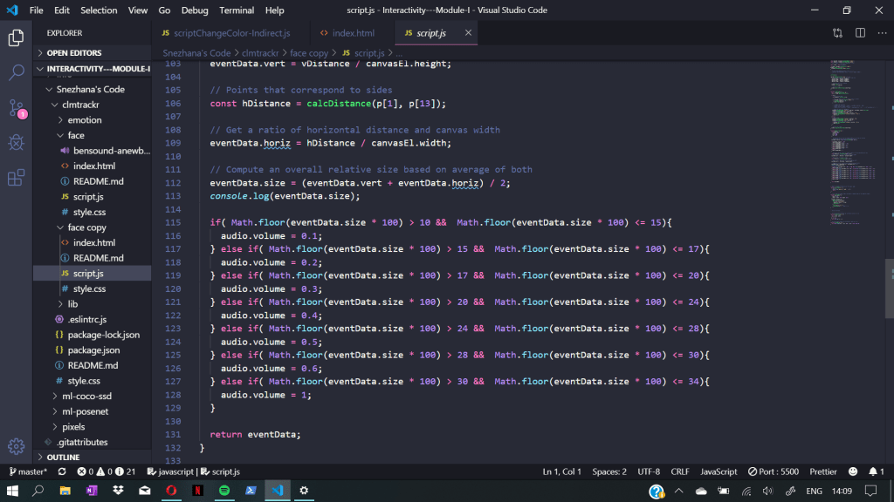Open the Search view in activity bar
Viewport: 894px width, 502px height.
[x=16, y=72]
